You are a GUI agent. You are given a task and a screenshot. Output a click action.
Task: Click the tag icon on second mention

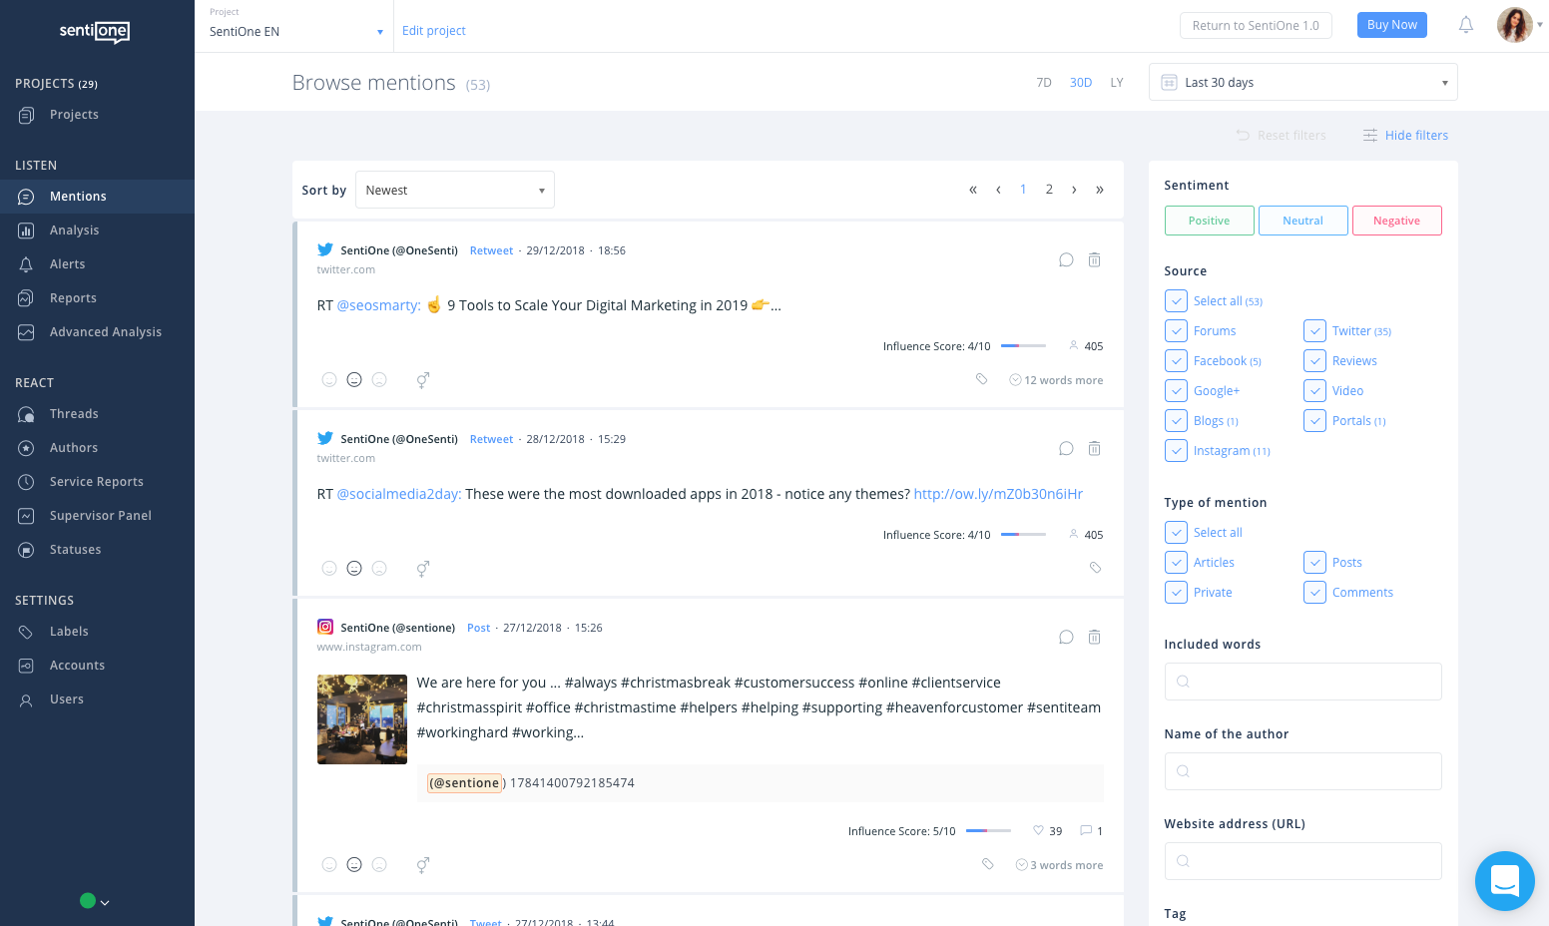point(1095,568)
